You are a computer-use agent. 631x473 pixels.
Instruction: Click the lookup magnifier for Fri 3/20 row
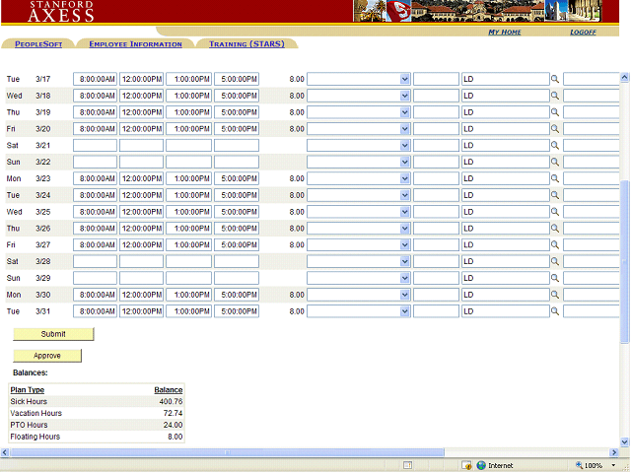555,129
